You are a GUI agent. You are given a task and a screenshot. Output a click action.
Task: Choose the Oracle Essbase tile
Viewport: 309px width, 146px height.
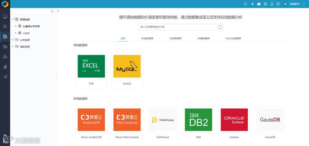[234, 120]
